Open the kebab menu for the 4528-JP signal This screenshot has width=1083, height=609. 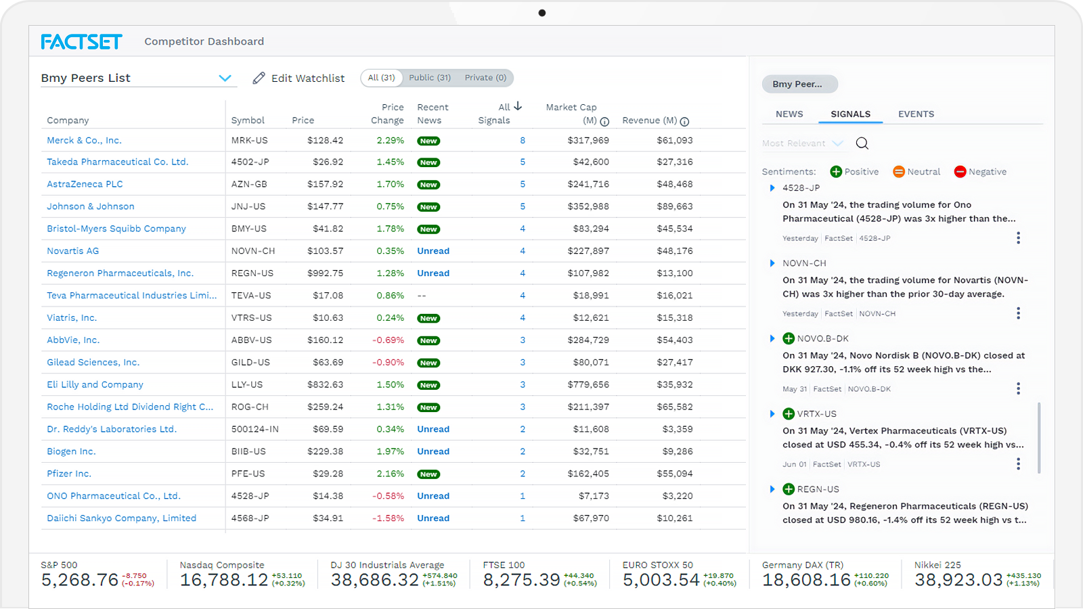pyautogui.click(x=1019, y=238)
